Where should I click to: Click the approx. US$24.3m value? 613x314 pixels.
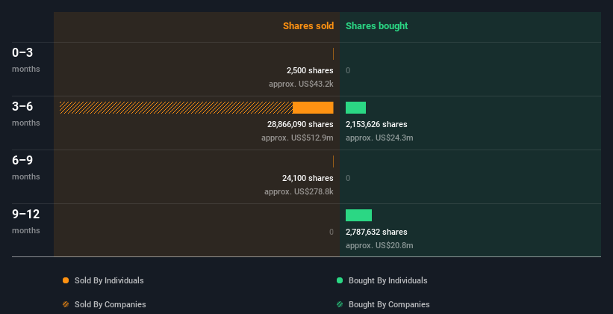click(379, 138)
